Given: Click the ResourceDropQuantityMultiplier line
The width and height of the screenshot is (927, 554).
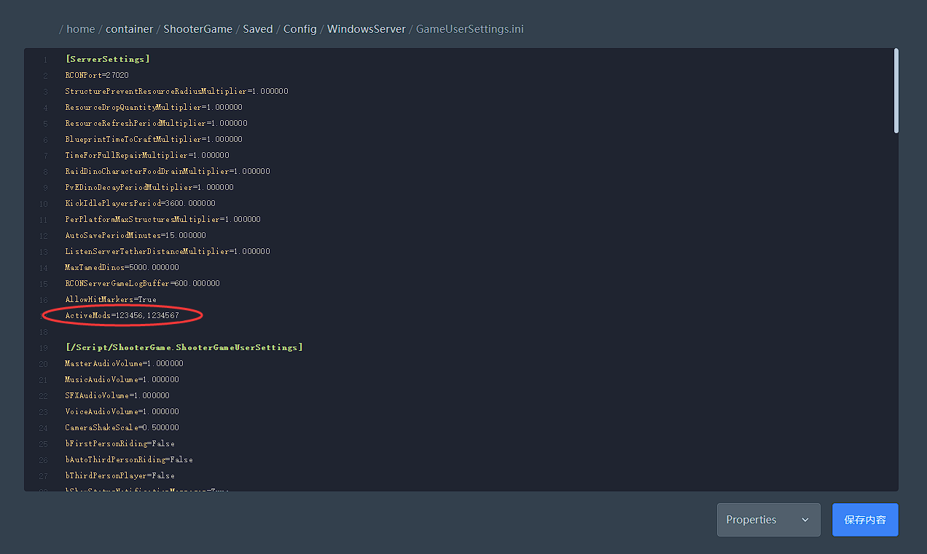Looking at the screenshot, I should pyautogui.click(x=154, y=107).
